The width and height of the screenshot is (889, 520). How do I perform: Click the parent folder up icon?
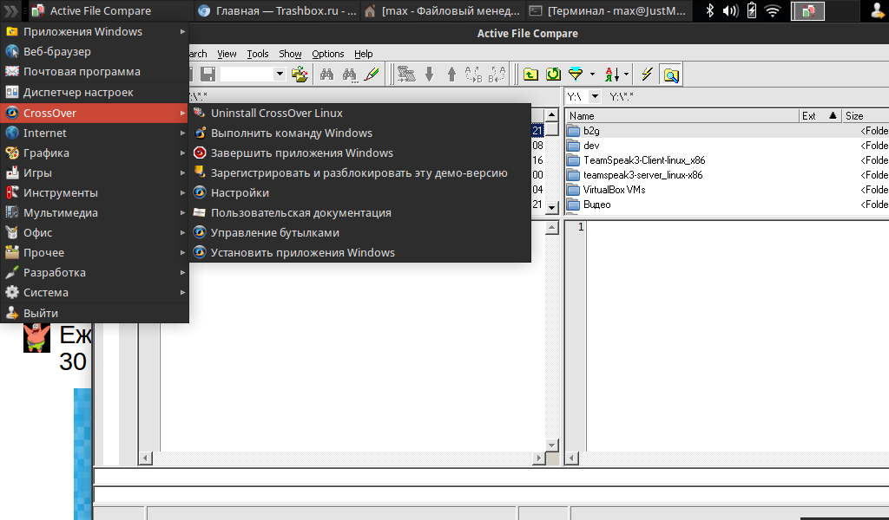pos(530,75)
